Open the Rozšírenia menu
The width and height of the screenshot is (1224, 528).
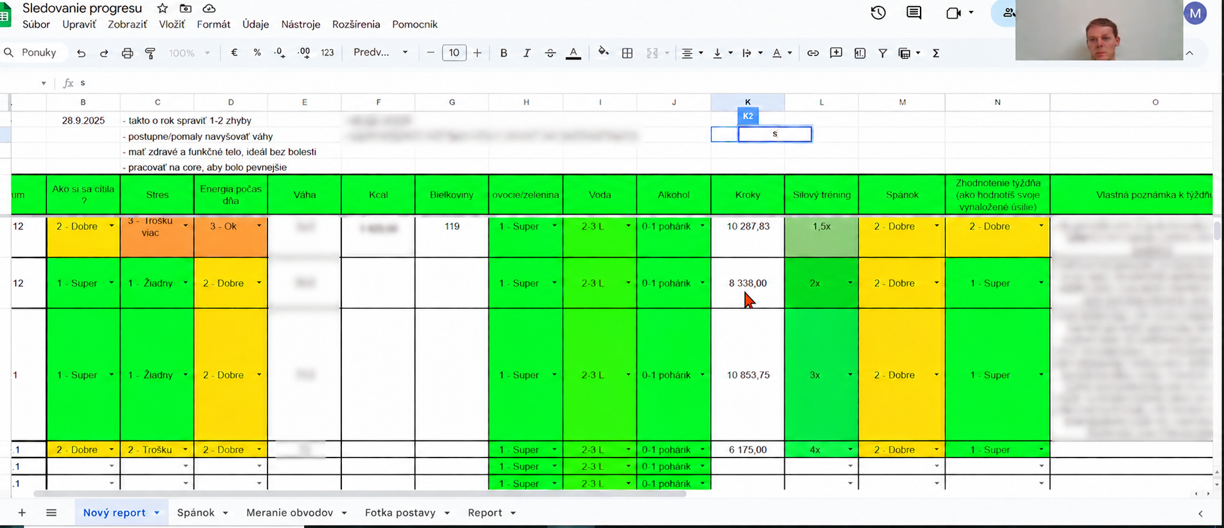click(x=356, y=24)
